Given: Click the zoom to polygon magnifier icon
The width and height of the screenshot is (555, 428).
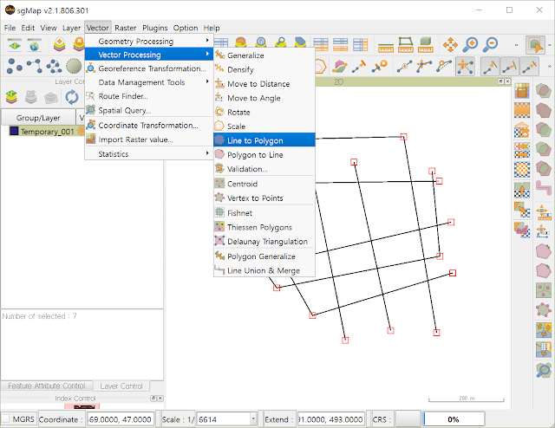Looking at the screenshot, I should tap(544, 370).
